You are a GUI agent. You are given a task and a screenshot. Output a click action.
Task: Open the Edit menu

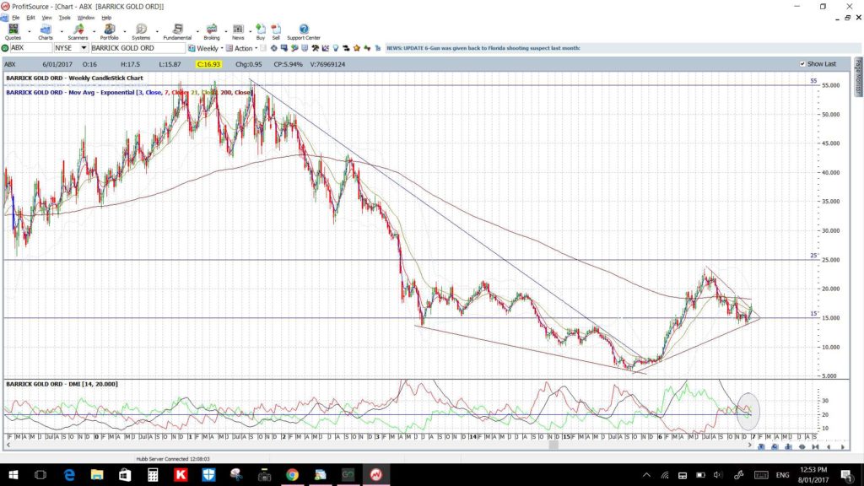[x=31, y=18]
